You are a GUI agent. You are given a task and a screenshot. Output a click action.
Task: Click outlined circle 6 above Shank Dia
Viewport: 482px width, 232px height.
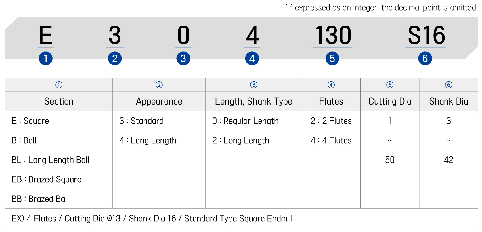(449, 85)
